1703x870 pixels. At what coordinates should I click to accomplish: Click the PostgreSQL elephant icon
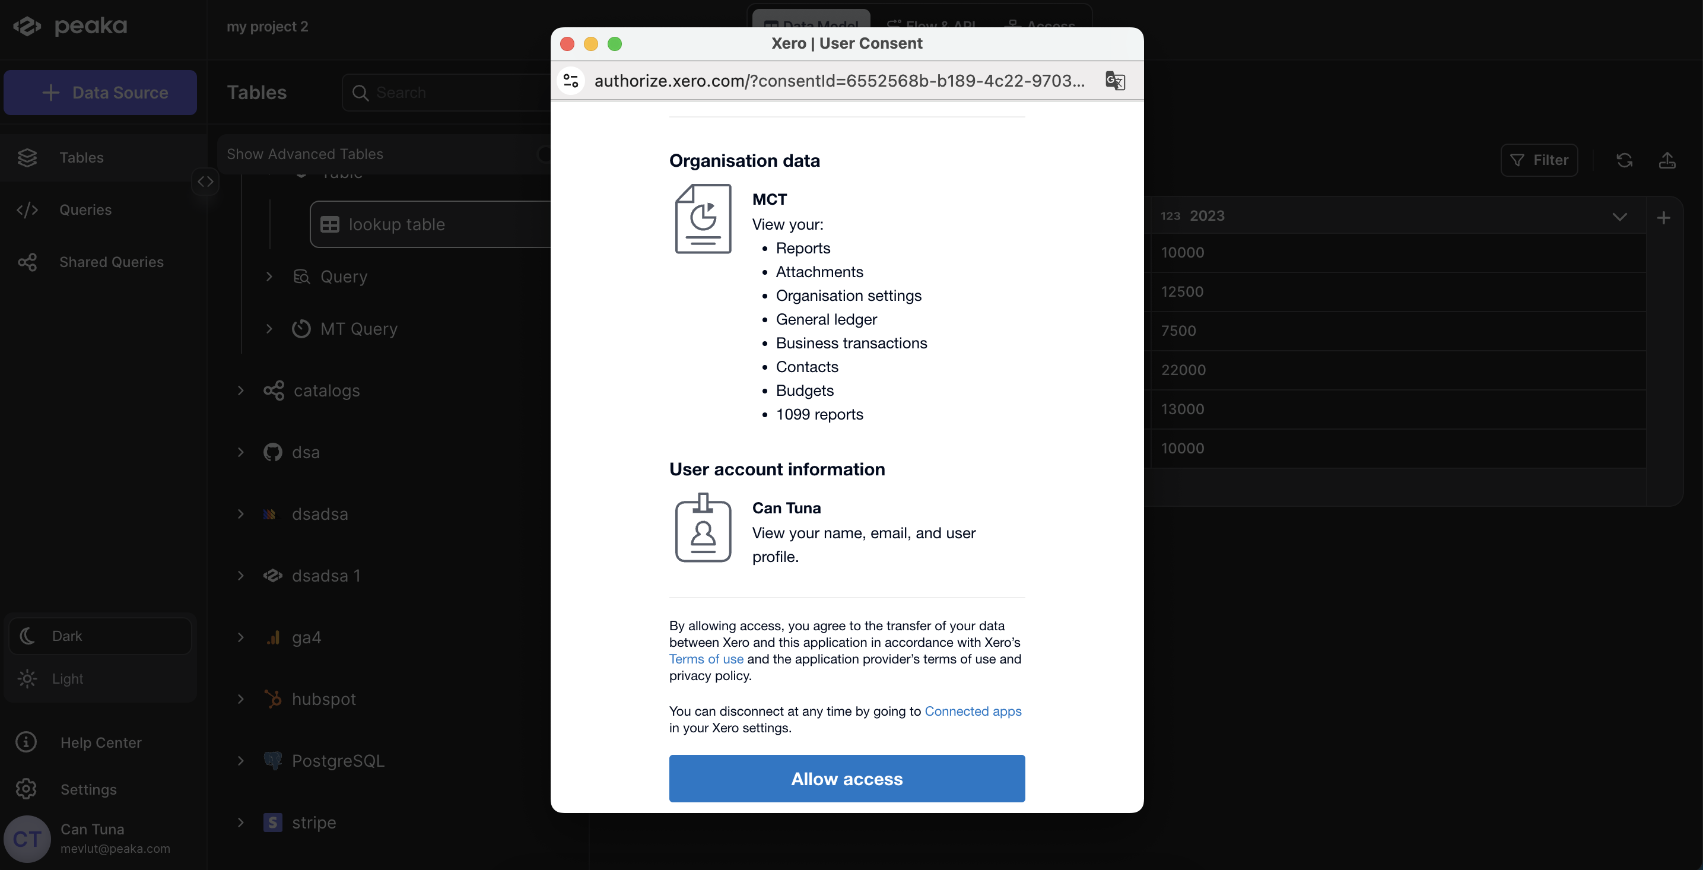click(x=272, y=760)
